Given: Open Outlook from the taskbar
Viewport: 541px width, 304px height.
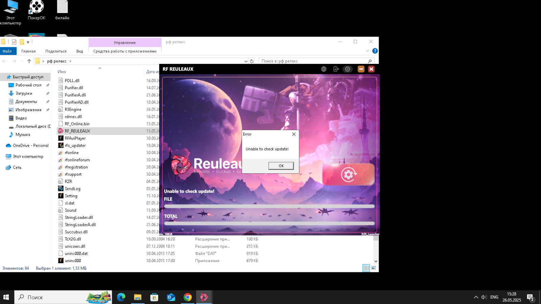Looking at the screenshot, I should [x=171, y=297].
